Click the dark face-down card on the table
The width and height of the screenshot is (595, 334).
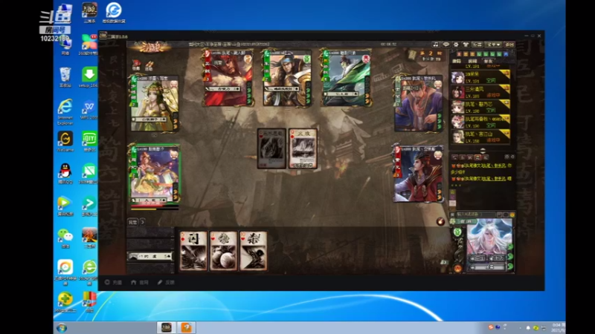coord(271,148)
